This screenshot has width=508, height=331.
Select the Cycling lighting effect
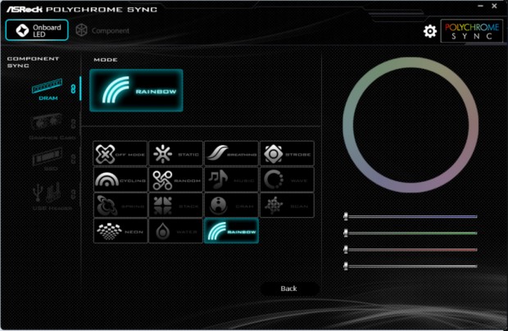pyautogui.click(x=120, y=179)
